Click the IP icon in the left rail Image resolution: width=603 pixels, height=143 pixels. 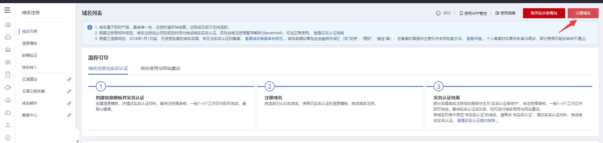[8, 138]
